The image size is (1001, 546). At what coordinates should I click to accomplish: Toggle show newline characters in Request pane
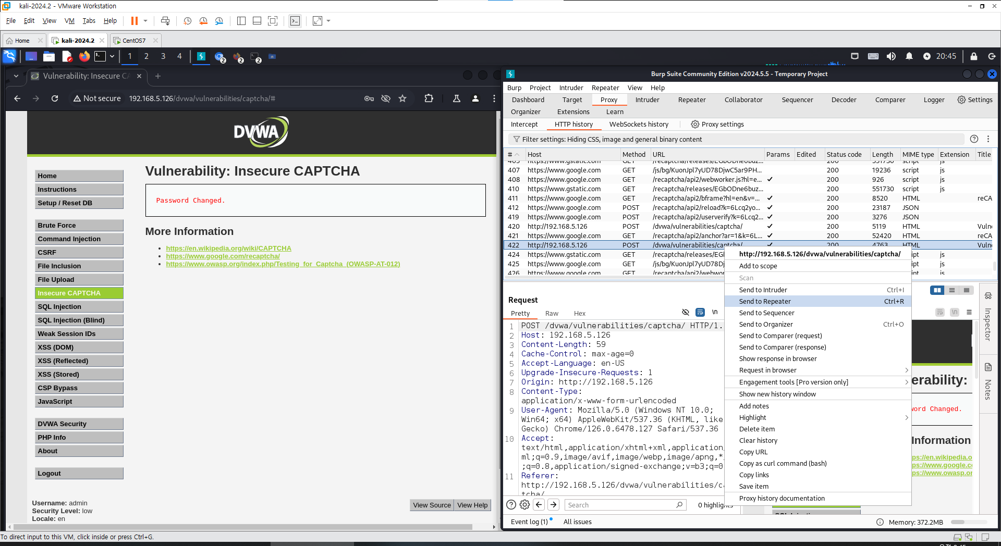[x=715, y=313]
